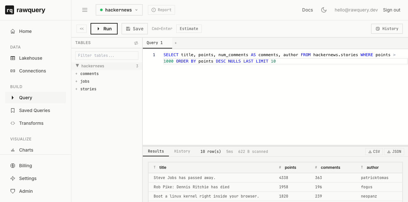
Task: Open Query page in sidebar
Action: 35,98
